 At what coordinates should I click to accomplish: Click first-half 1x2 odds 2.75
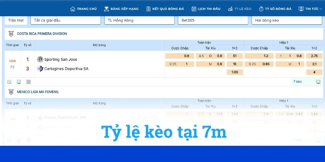[x=314, y=56]
